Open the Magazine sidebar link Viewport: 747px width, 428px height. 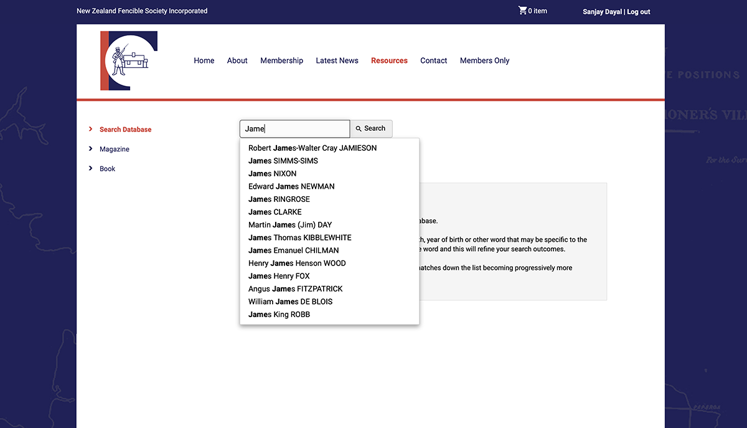(115, 149)
